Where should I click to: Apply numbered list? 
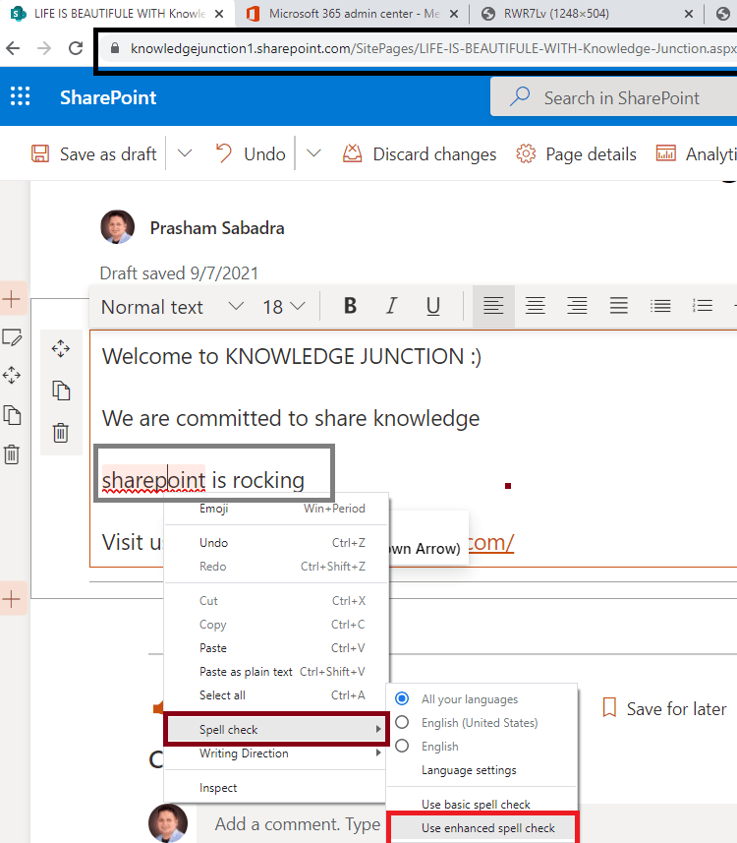coord(703,307)
